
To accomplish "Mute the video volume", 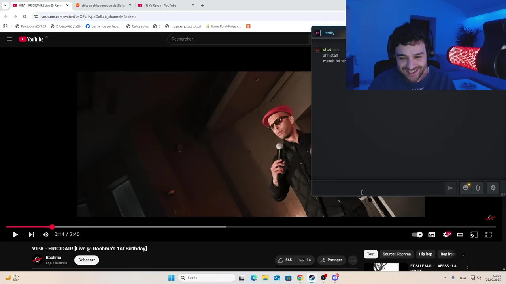I will click(x=45, y=234).
